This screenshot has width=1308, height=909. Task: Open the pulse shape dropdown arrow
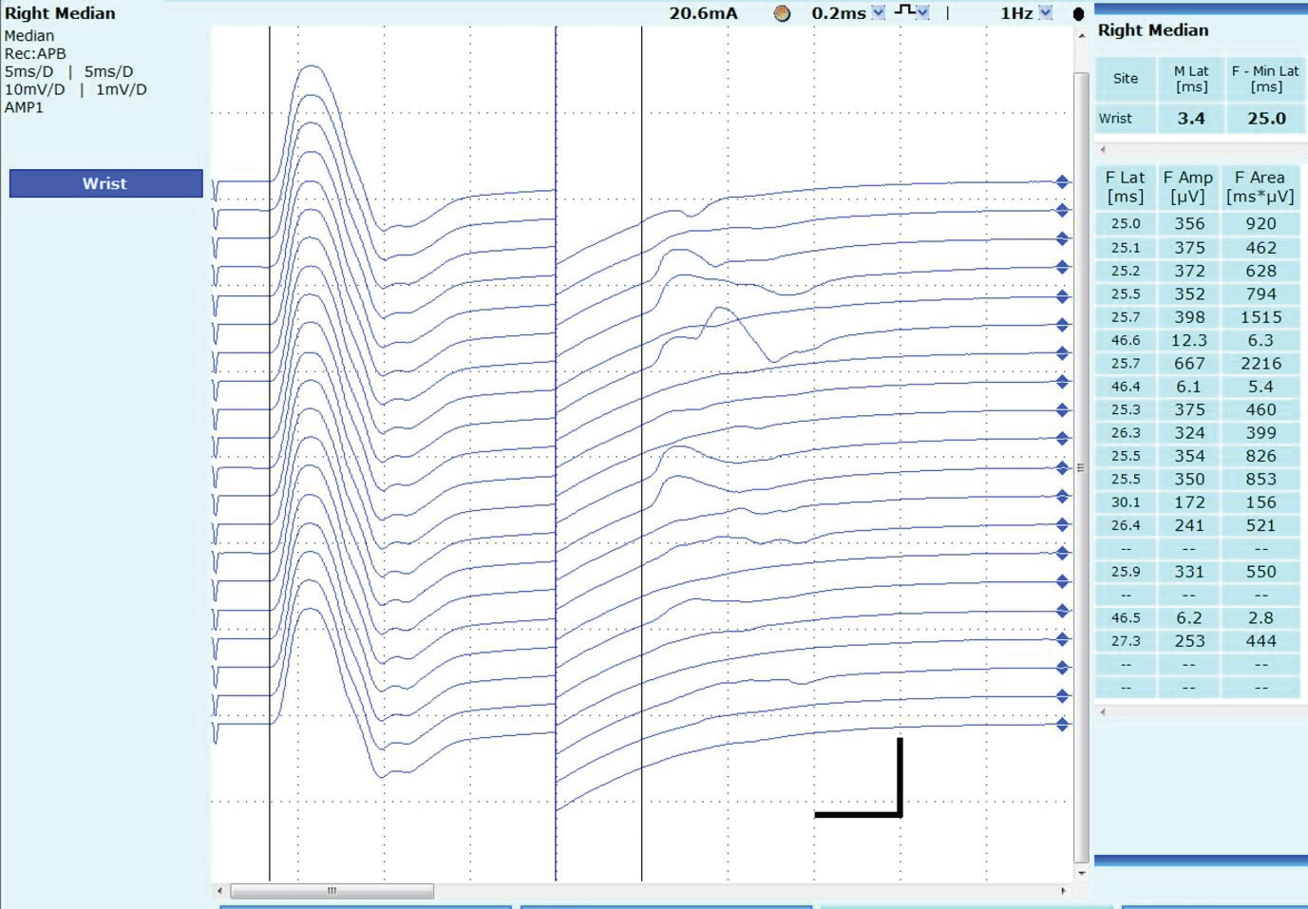coord(923,13)
